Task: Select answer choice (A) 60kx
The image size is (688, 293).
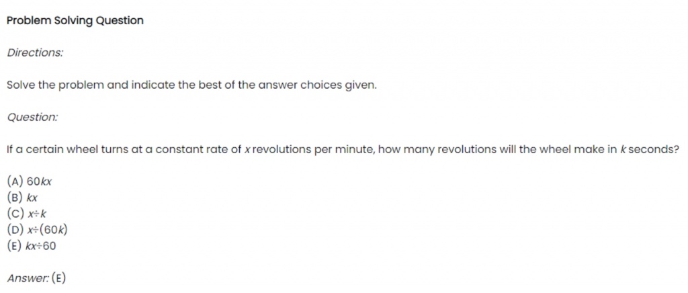Action: (x=30, y=181)
